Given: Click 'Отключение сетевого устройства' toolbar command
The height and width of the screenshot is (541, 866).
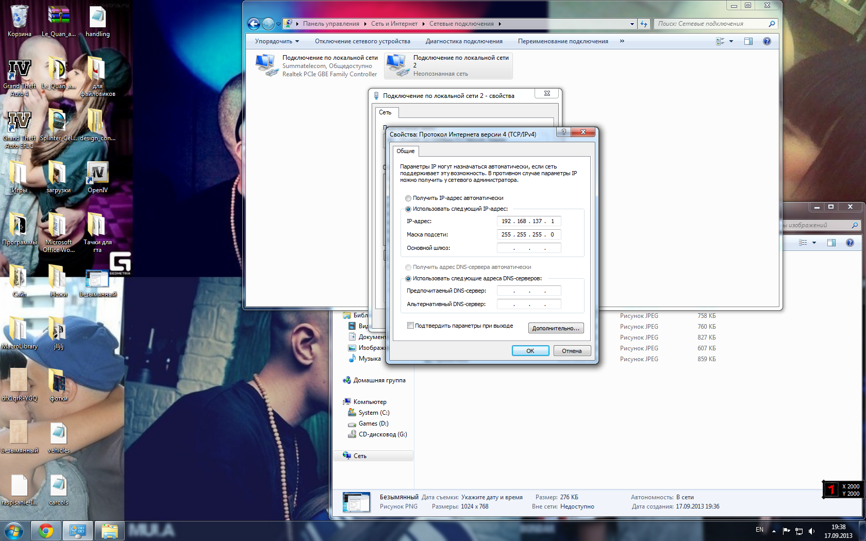Looking at the screenshot, I should click(362, 41).
